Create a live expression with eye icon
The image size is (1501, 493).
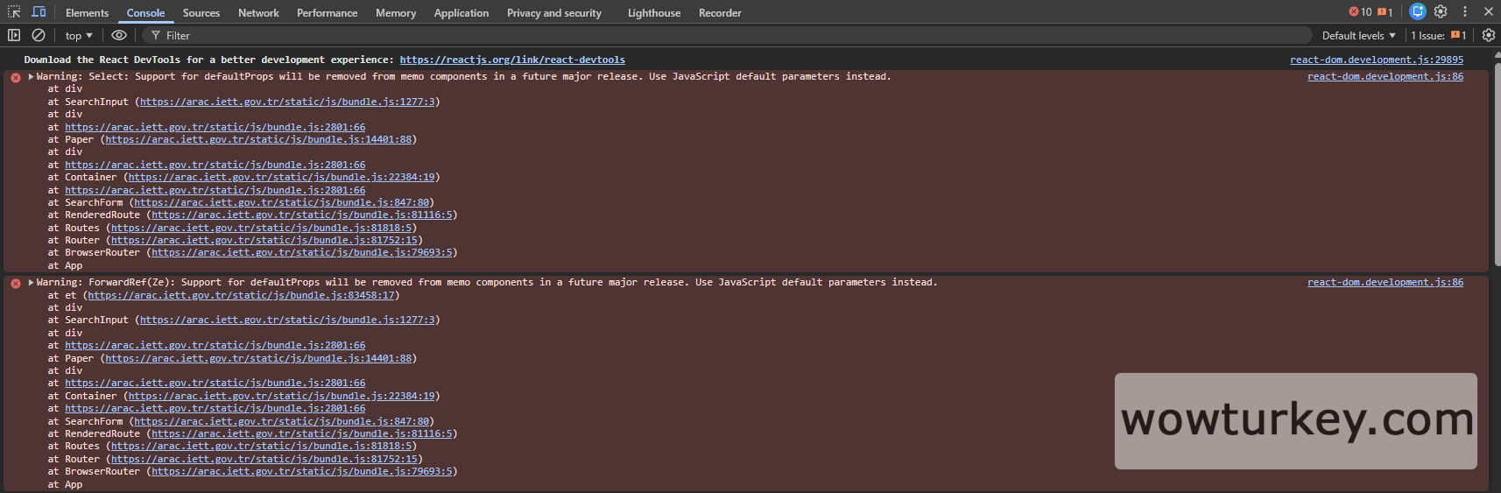119,35
